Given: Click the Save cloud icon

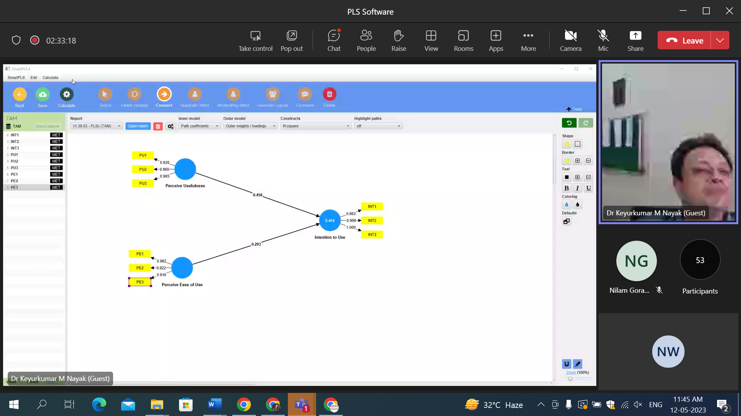Looking at the screenshot, I should [42, 94].
